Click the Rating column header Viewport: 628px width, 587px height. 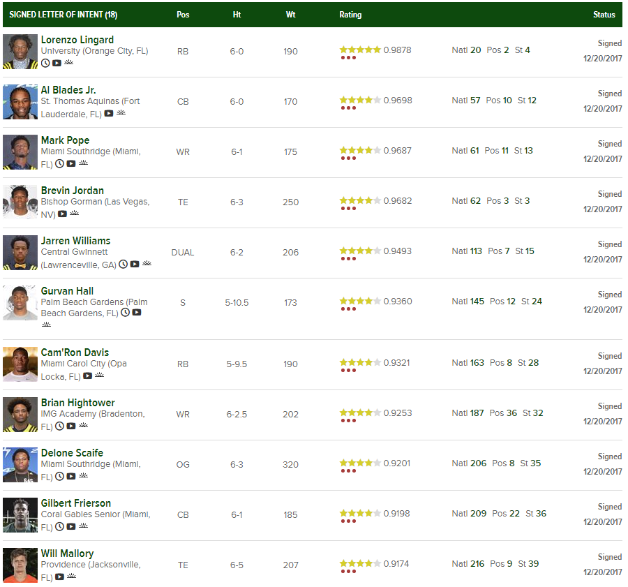350,15
